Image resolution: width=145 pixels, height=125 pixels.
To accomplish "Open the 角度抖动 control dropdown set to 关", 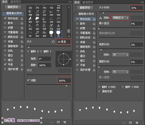I will coord(120,55).
